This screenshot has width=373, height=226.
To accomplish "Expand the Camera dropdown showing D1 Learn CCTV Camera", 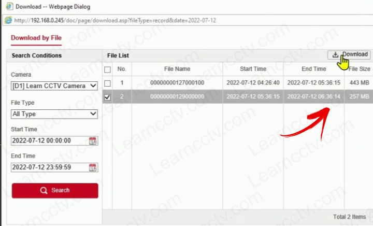I will [x=54, y=86].
